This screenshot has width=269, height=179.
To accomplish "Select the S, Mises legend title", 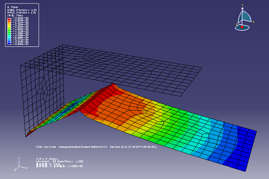I will click(13, 7).
